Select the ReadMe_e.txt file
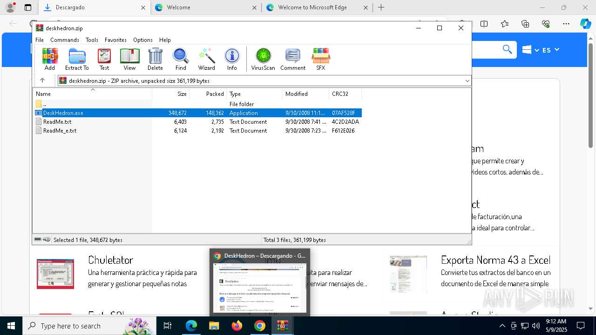Viewport: 596px width, 335px height. pos(197,131)
